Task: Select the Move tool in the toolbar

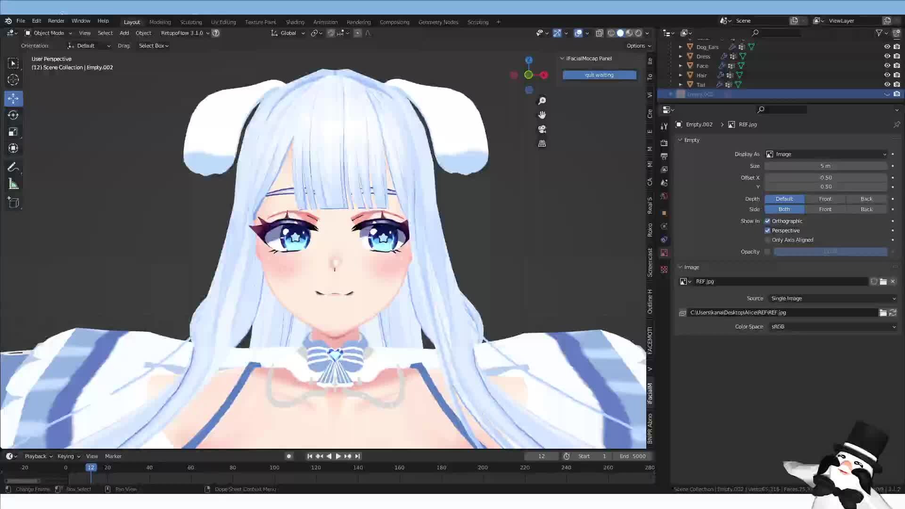Action: [x=13, y=99]
